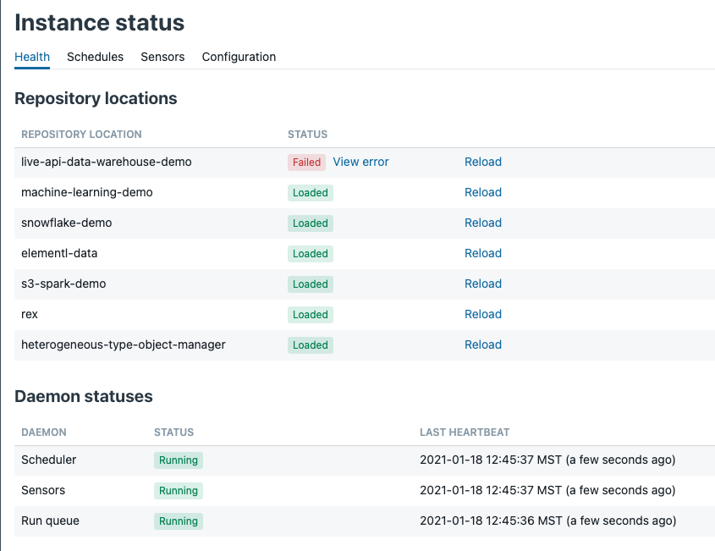Click Loaded badge for rex
The width and height of the screenshot is (715, 551).
(x=310, y=315)
